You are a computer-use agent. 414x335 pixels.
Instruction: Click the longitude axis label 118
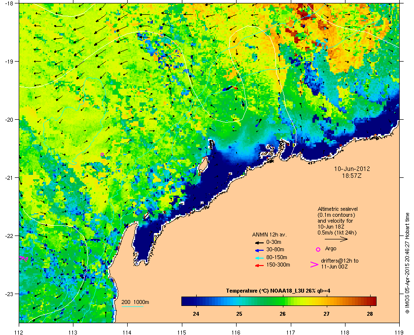pyautogui.click(x=345, y=333)
